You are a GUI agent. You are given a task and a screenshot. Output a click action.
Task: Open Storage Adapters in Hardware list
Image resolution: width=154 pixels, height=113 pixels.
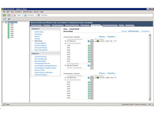[x=40, y=43]
